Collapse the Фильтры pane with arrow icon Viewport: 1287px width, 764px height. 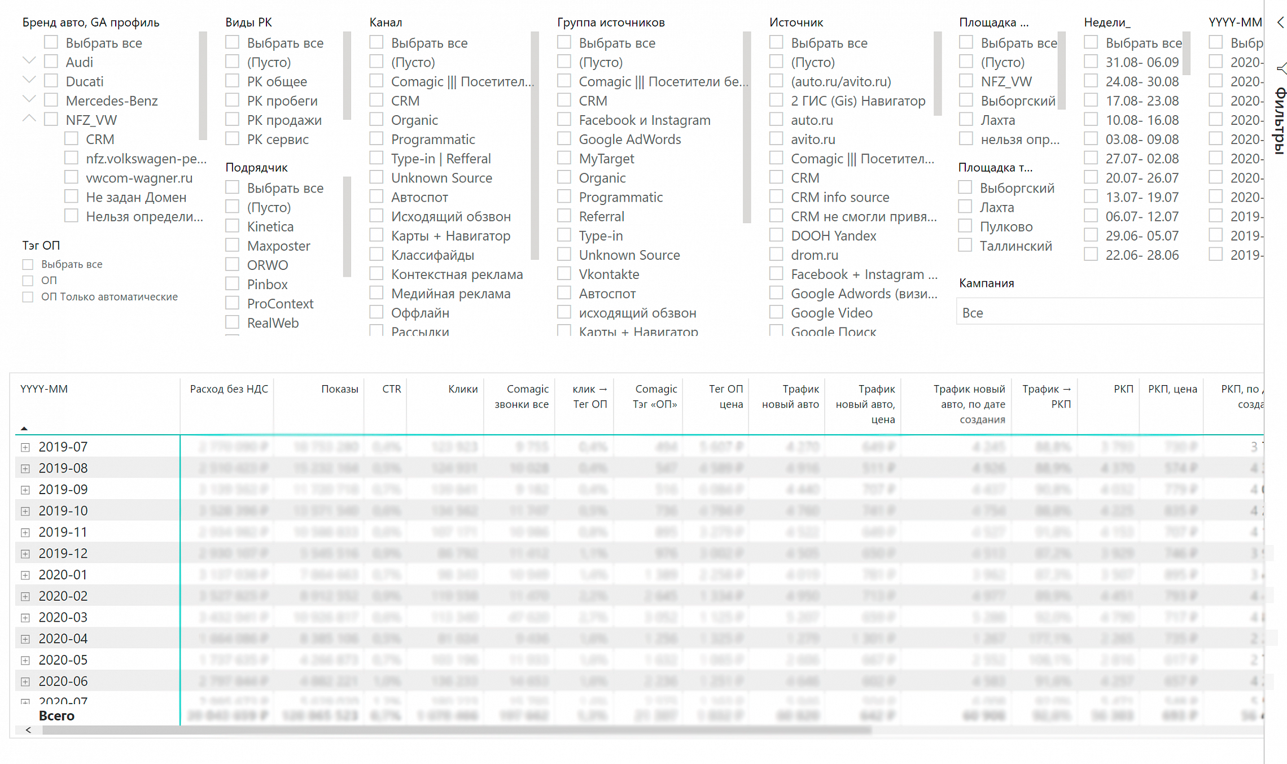click(1280, 23)
